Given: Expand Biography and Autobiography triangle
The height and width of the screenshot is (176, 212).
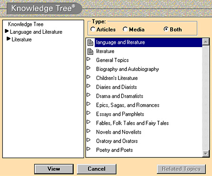Looking at the screenshot, I should click(88, 68).
